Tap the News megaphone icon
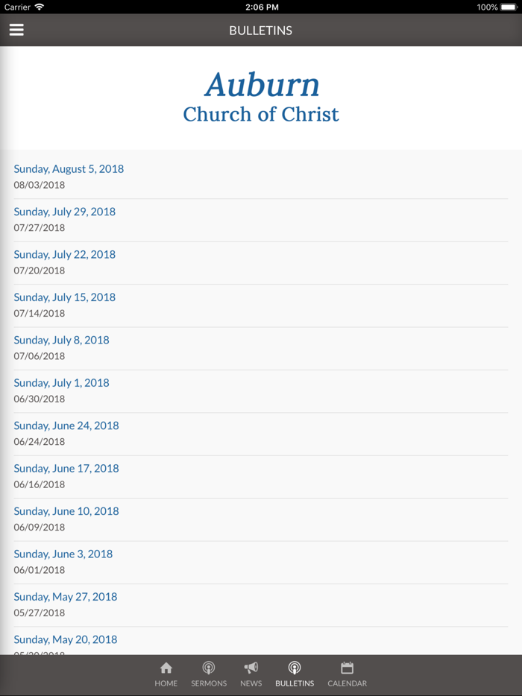 point(251,668)
